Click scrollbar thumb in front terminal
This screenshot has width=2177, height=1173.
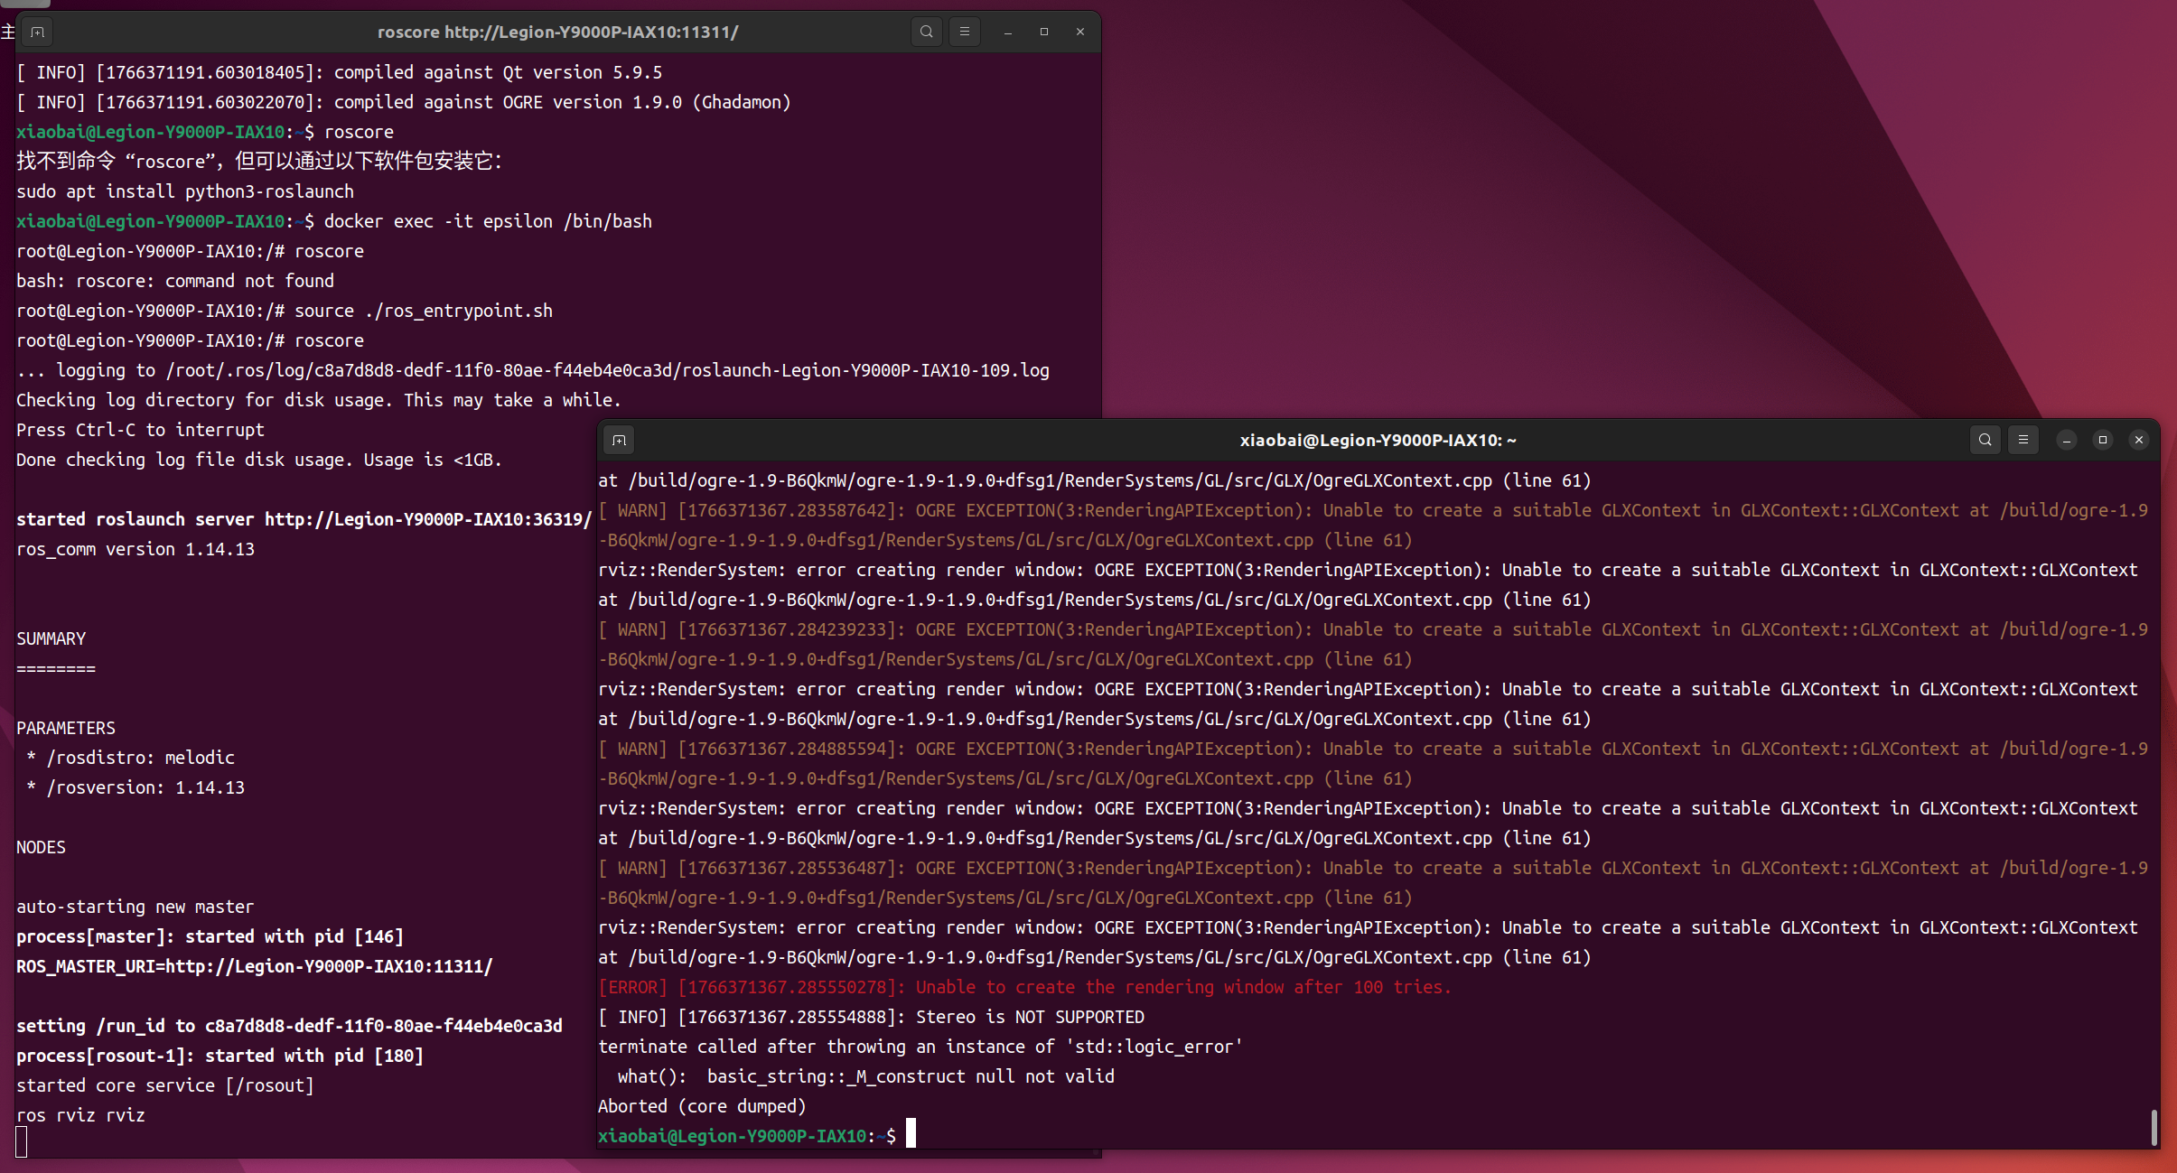coord(2154,1127)
